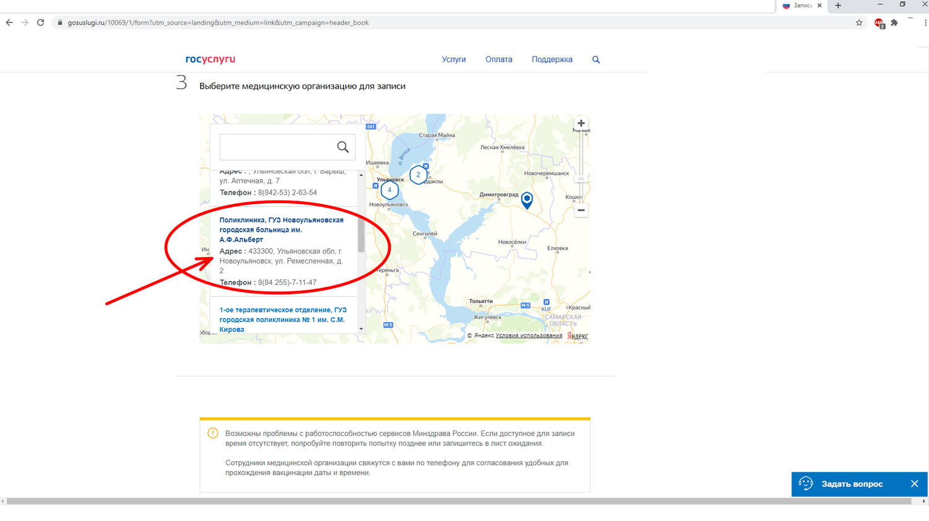Click organization list scroll up arrow
Image resolution: width=929 pixels, height=521 pixels.
click(361, 175)
